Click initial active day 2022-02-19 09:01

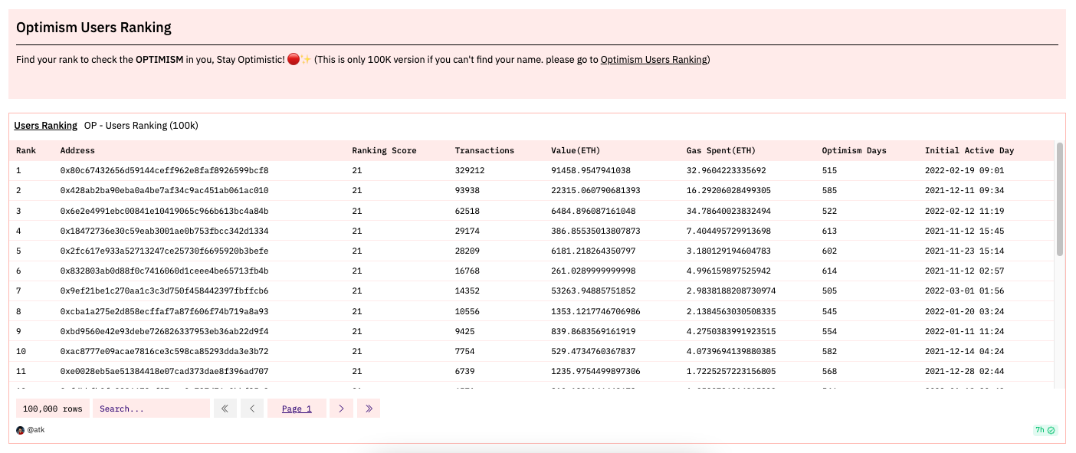tap(964, 170)
